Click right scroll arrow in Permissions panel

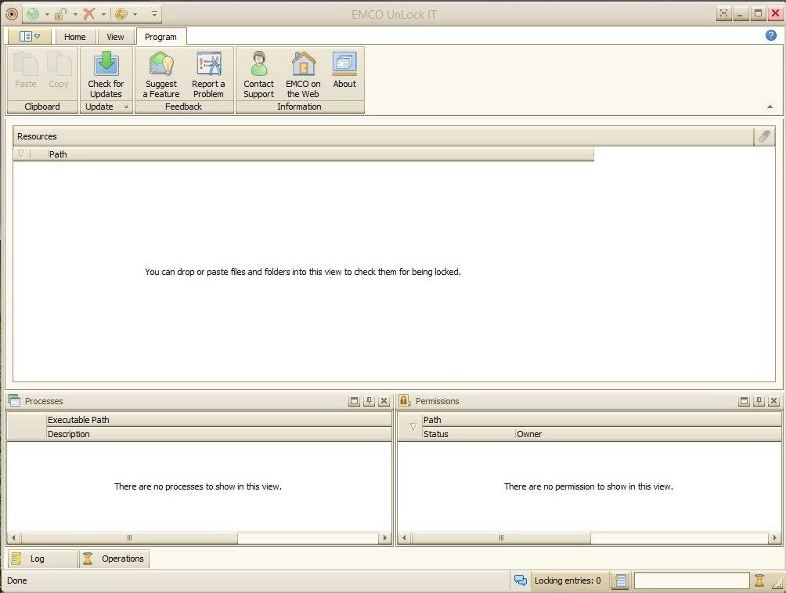point(774,538)
